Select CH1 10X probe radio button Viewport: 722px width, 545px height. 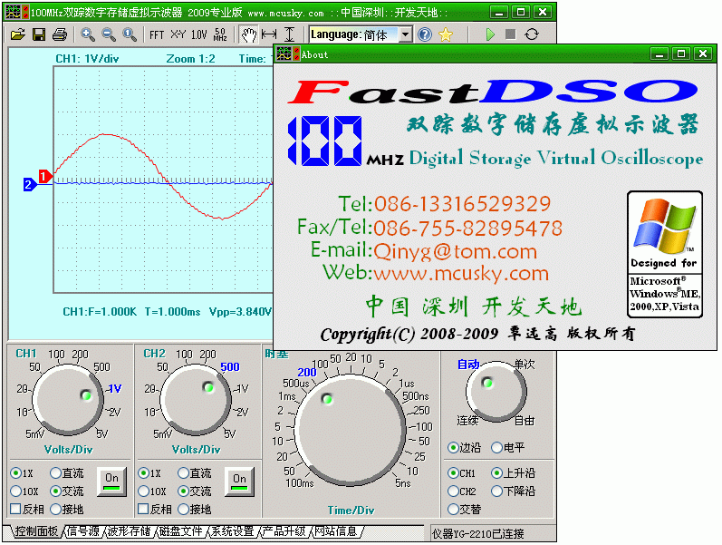click(x=15, y=491)
